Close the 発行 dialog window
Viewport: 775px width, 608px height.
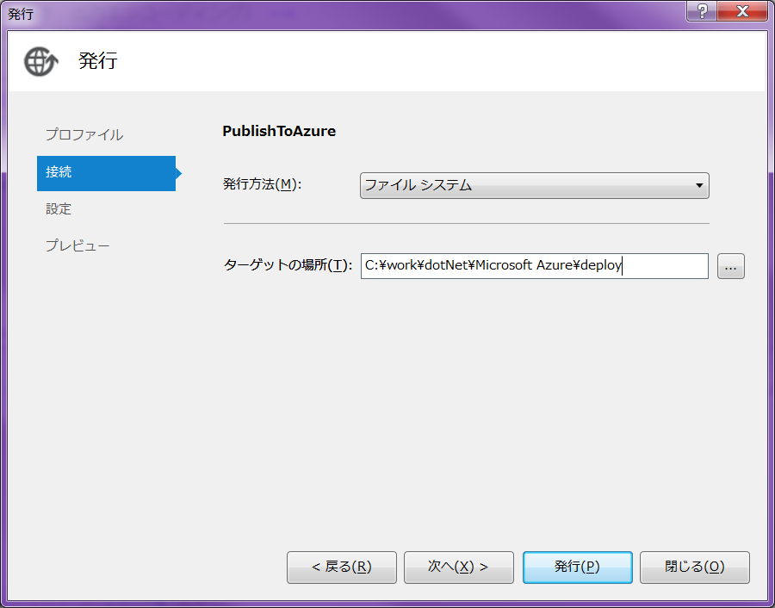(x=743, y=11)
